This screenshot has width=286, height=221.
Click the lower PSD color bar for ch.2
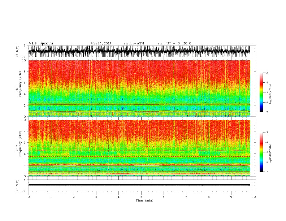pos(261,152)
